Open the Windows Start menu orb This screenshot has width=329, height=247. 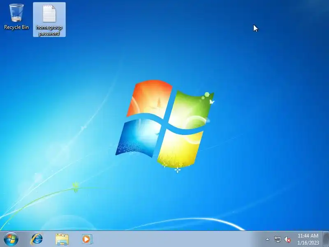coord(11,239)
